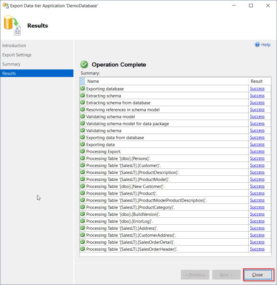
Task: Click the success icon beside 'Processing Export.'
Action: pyautogui.click(x=82, y=152)
